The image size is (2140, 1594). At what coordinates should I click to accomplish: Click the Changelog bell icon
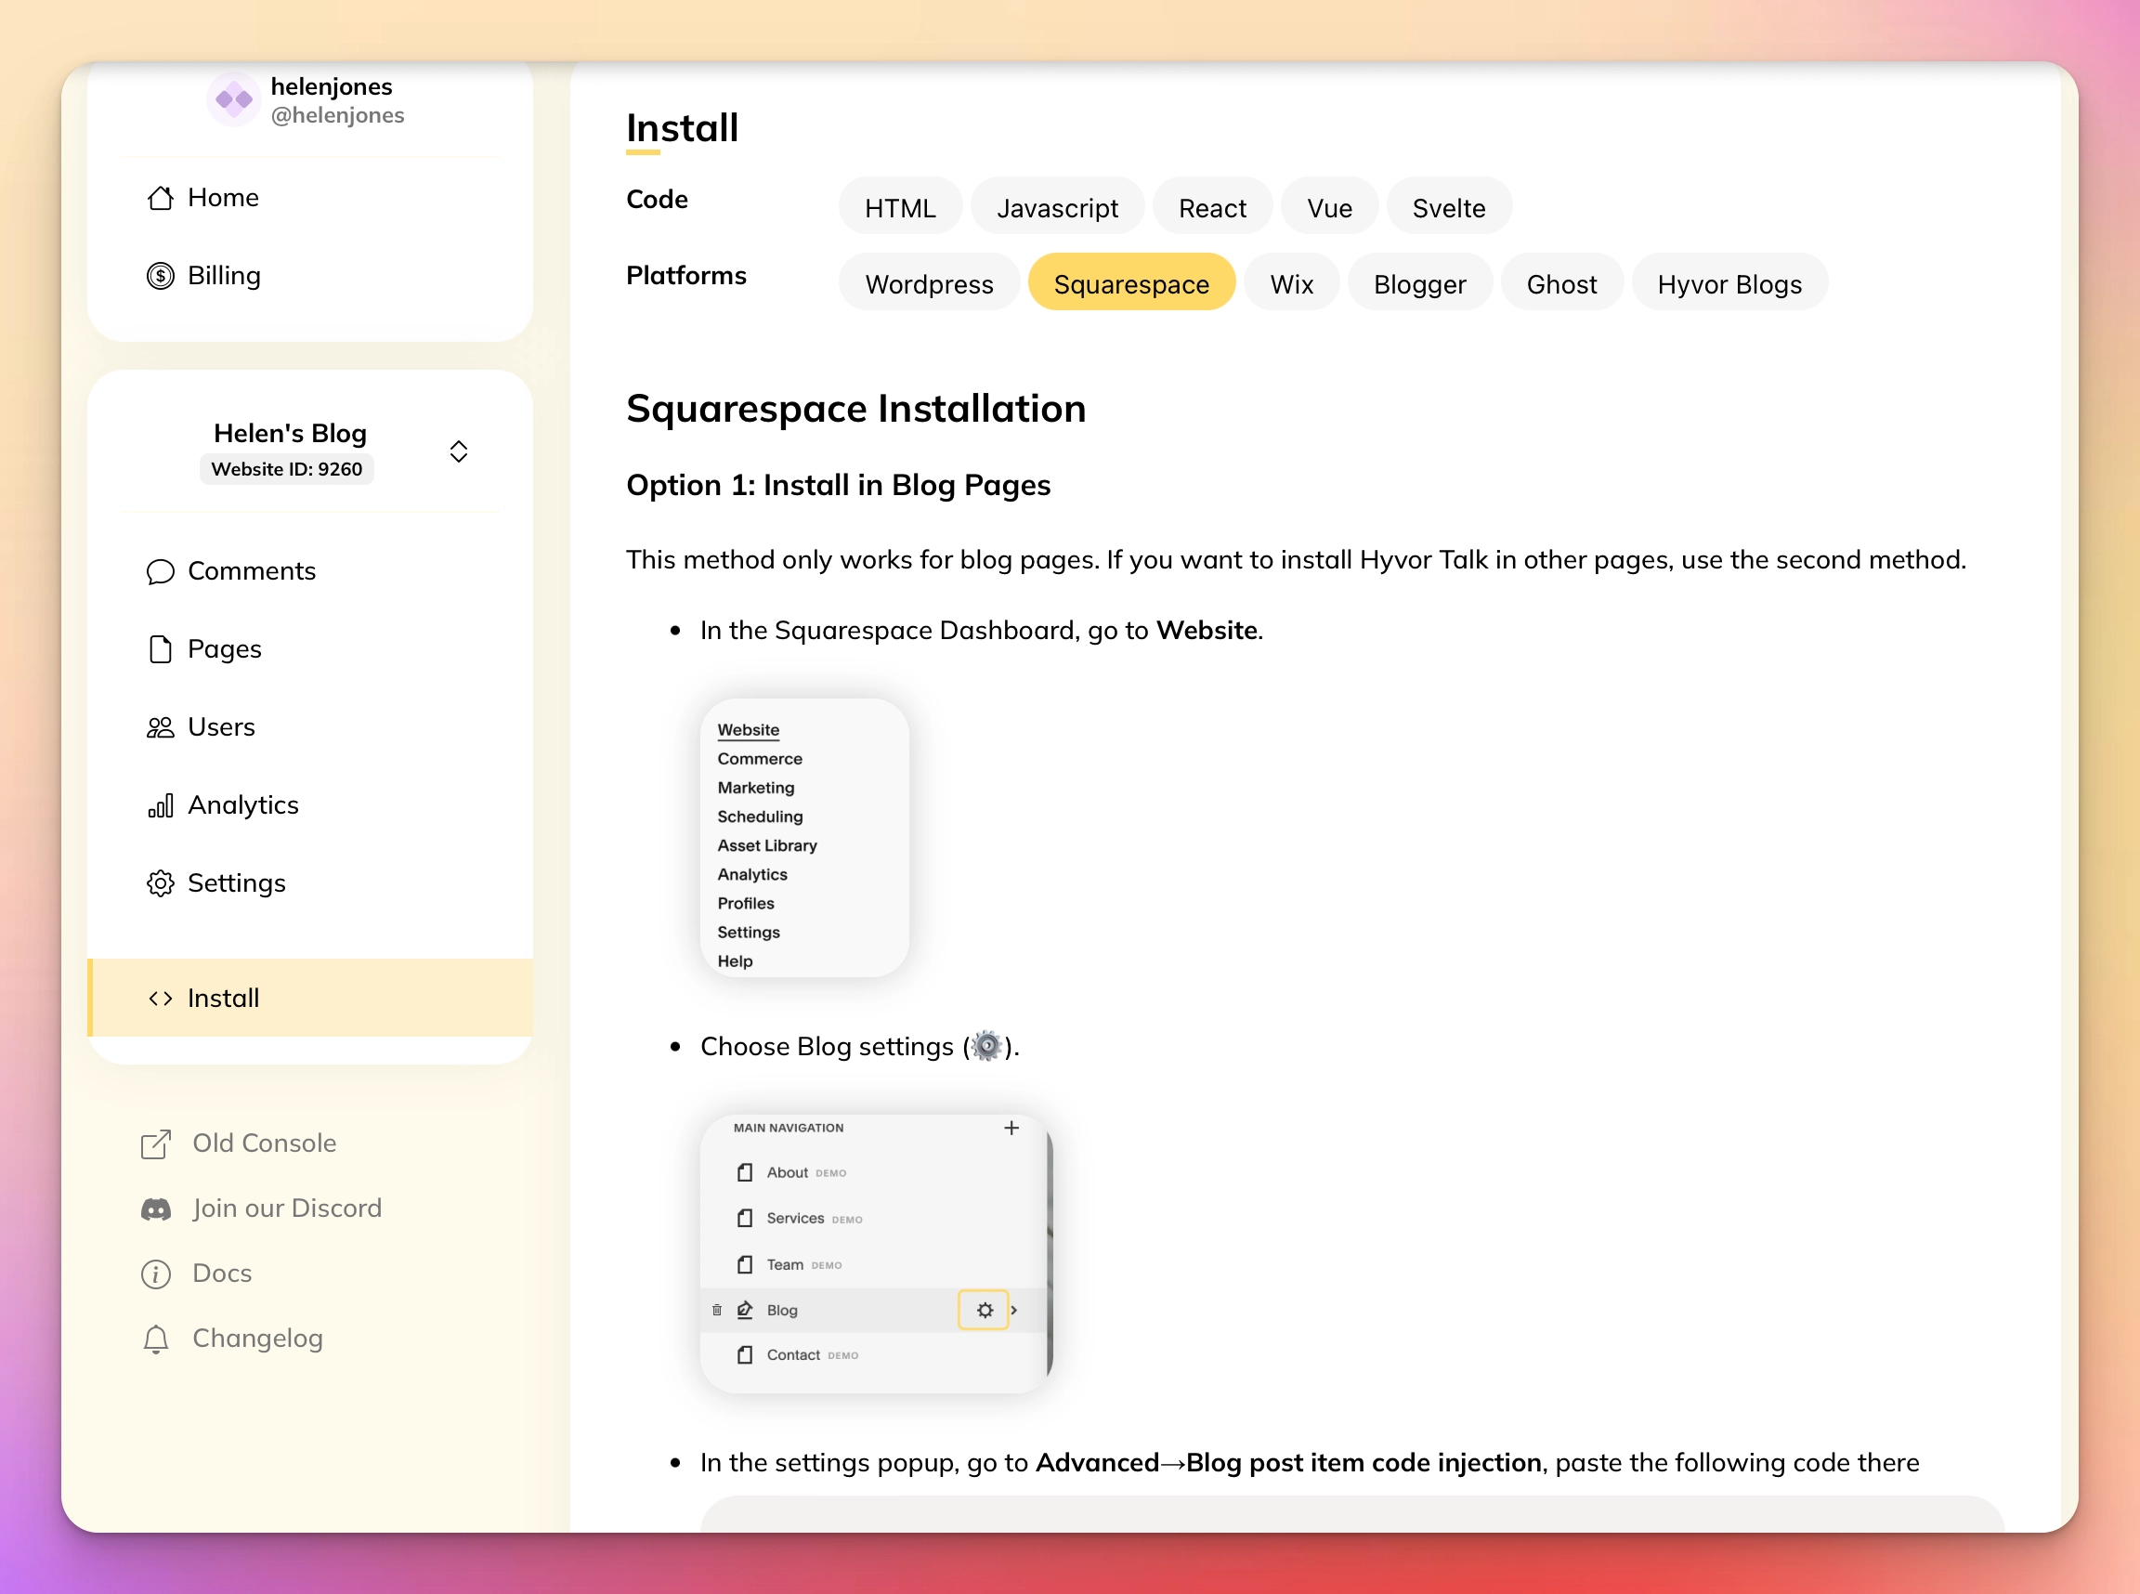[156, 1339]
